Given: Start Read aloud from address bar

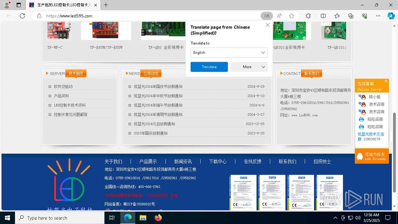Looking at the screenshot, I should 279,16.
